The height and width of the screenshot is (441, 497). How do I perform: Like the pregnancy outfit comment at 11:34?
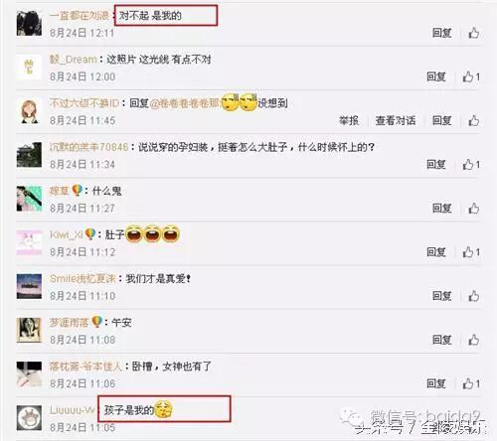(471, 165)
